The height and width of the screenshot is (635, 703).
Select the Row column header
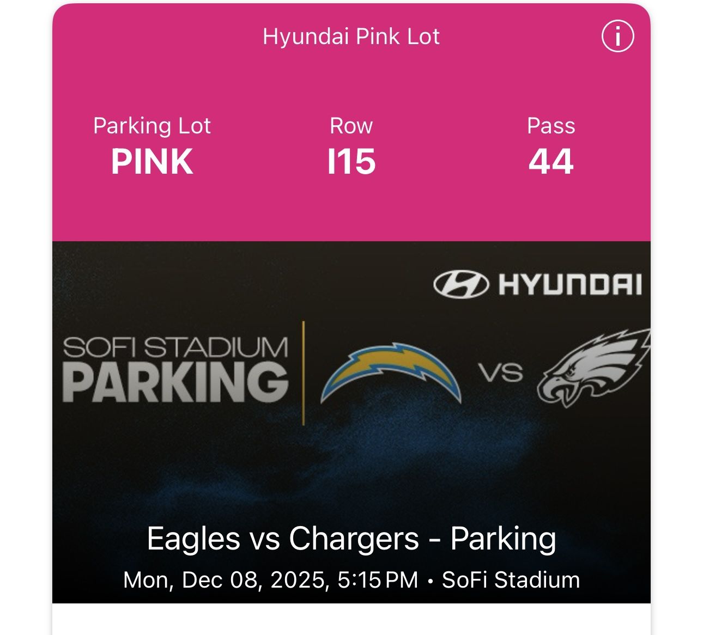coord(351,126)
